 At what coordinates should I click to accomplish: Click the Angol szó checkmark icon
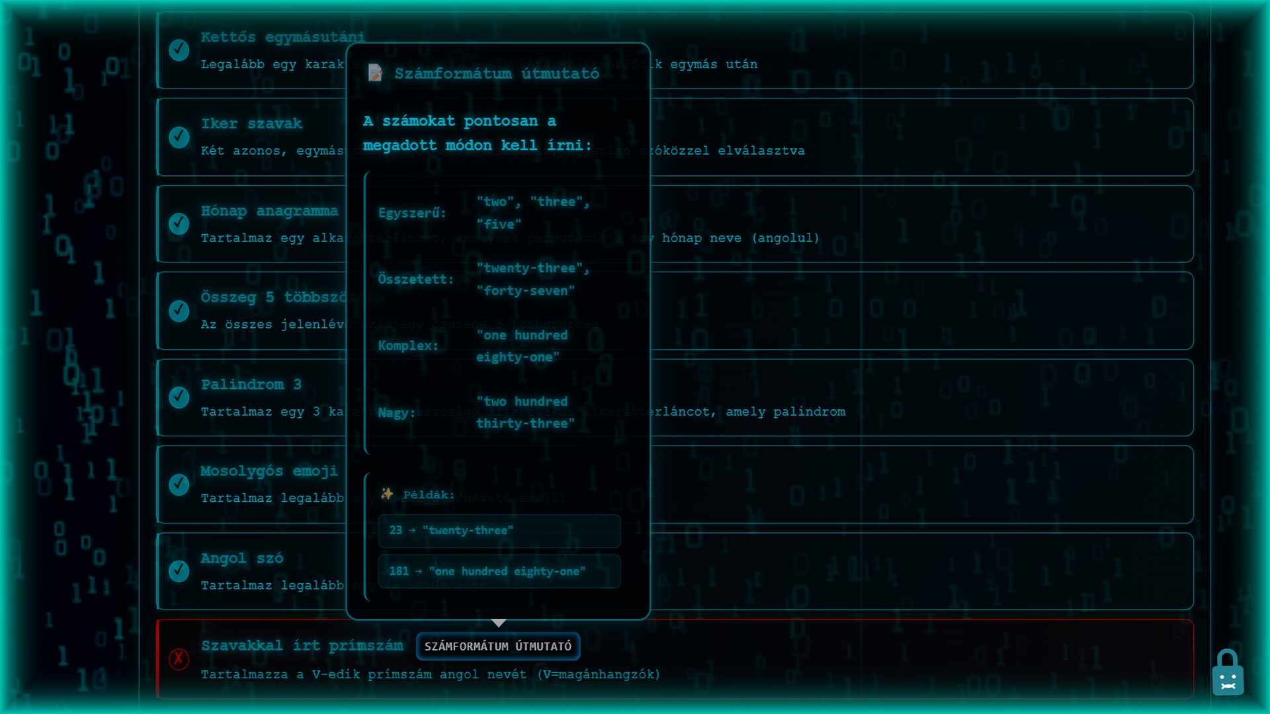click(179, 571)
